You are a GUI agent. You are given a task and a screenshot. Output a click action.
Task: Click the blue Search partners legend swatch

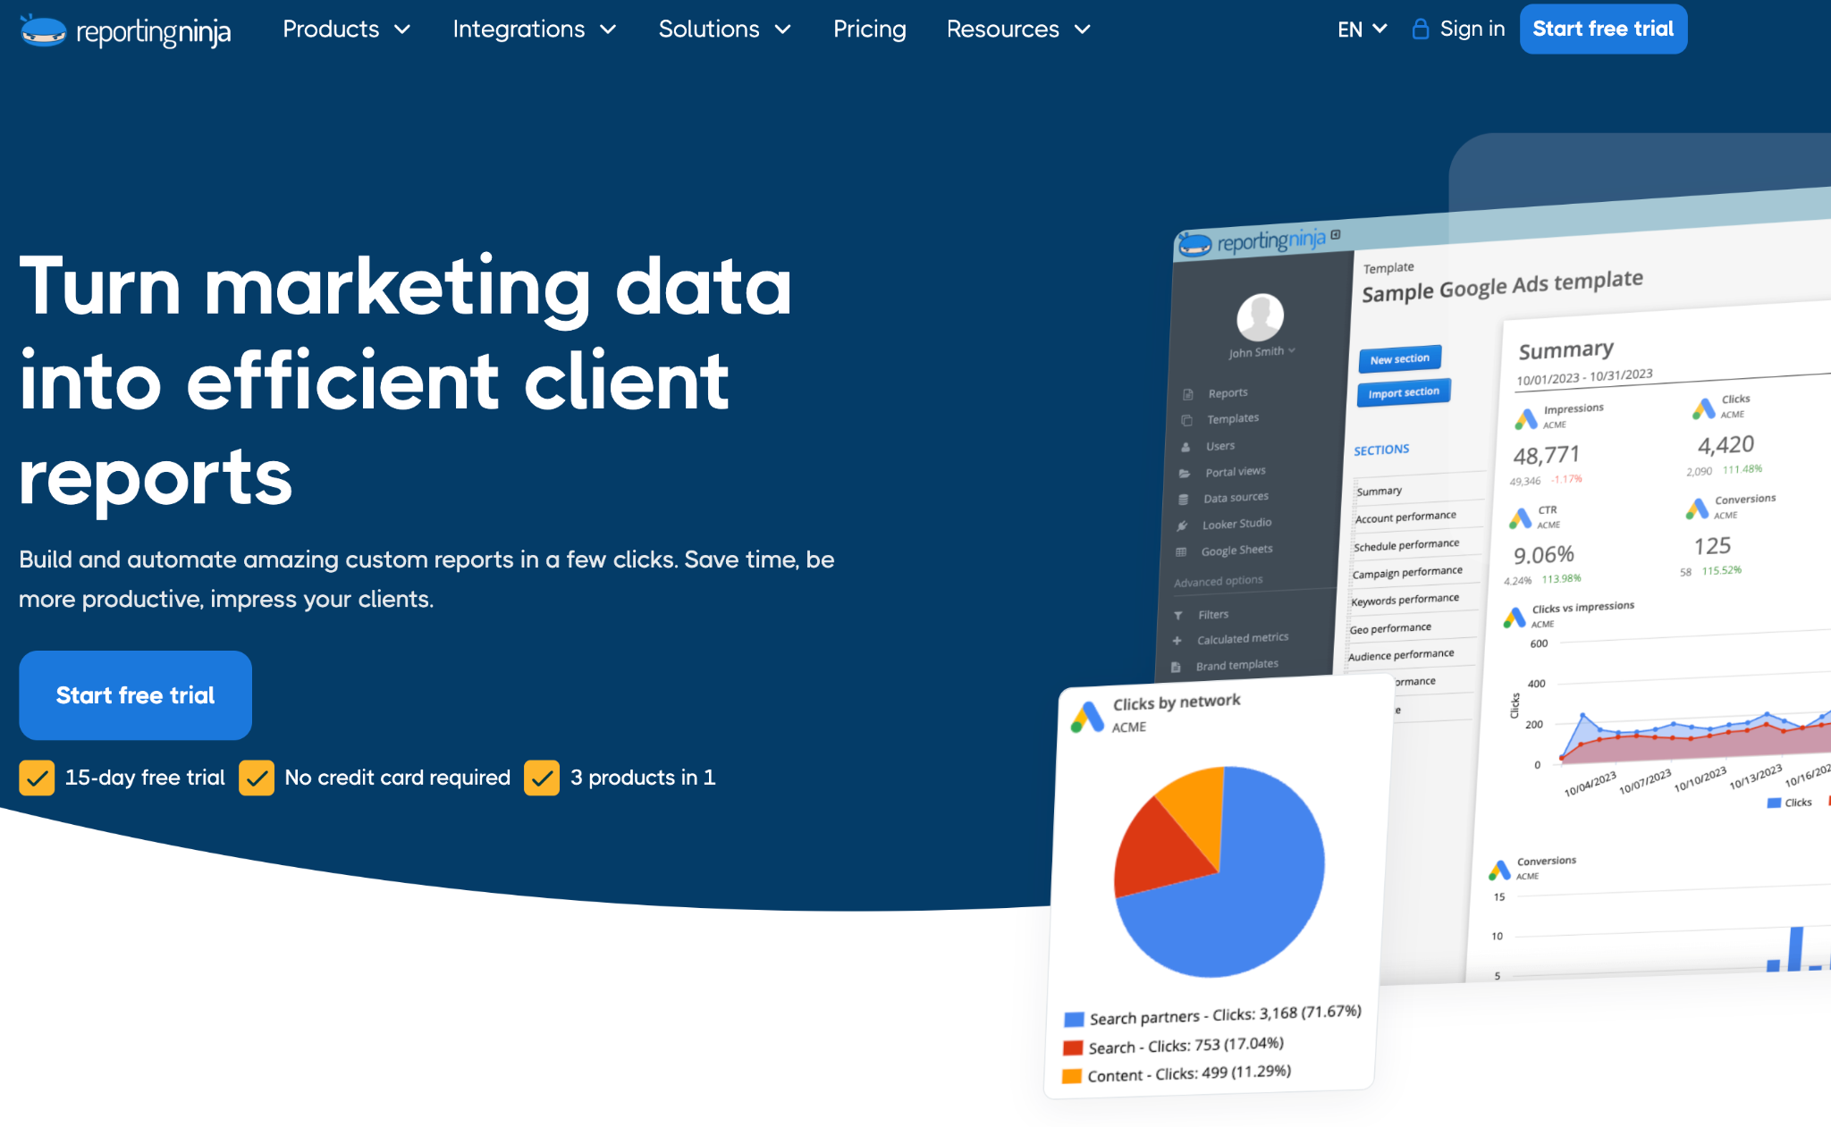click(1074, 1020)
